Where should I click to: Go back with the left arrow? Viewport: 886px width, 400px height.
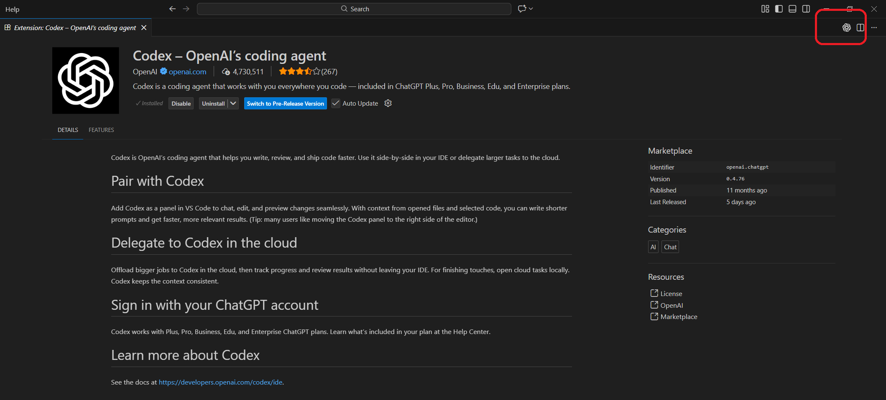(172, 9)
